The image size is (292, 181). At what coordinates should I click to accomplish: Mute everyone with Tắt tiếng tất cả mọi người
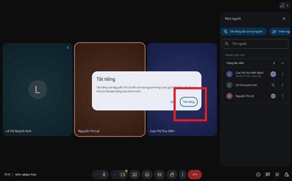(244, 31)
